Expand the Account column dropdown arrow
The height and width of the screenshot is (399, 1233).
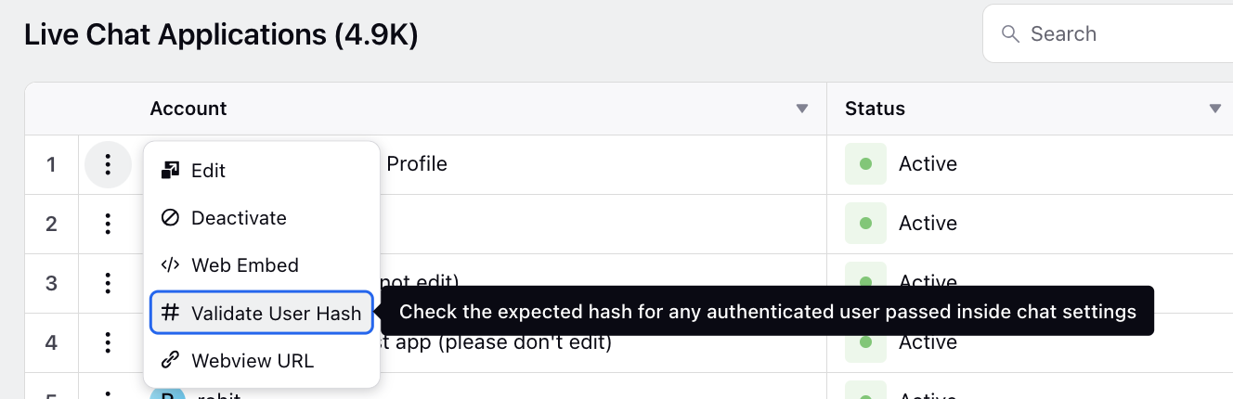pos(802,109)
